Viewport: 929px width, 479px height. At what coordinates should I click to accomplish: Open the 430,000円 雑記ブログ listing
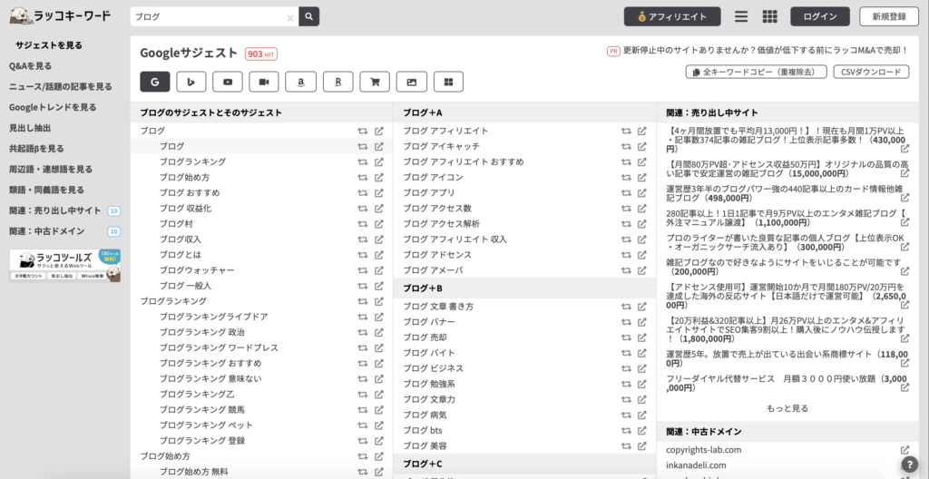click(x=787, y=140)
